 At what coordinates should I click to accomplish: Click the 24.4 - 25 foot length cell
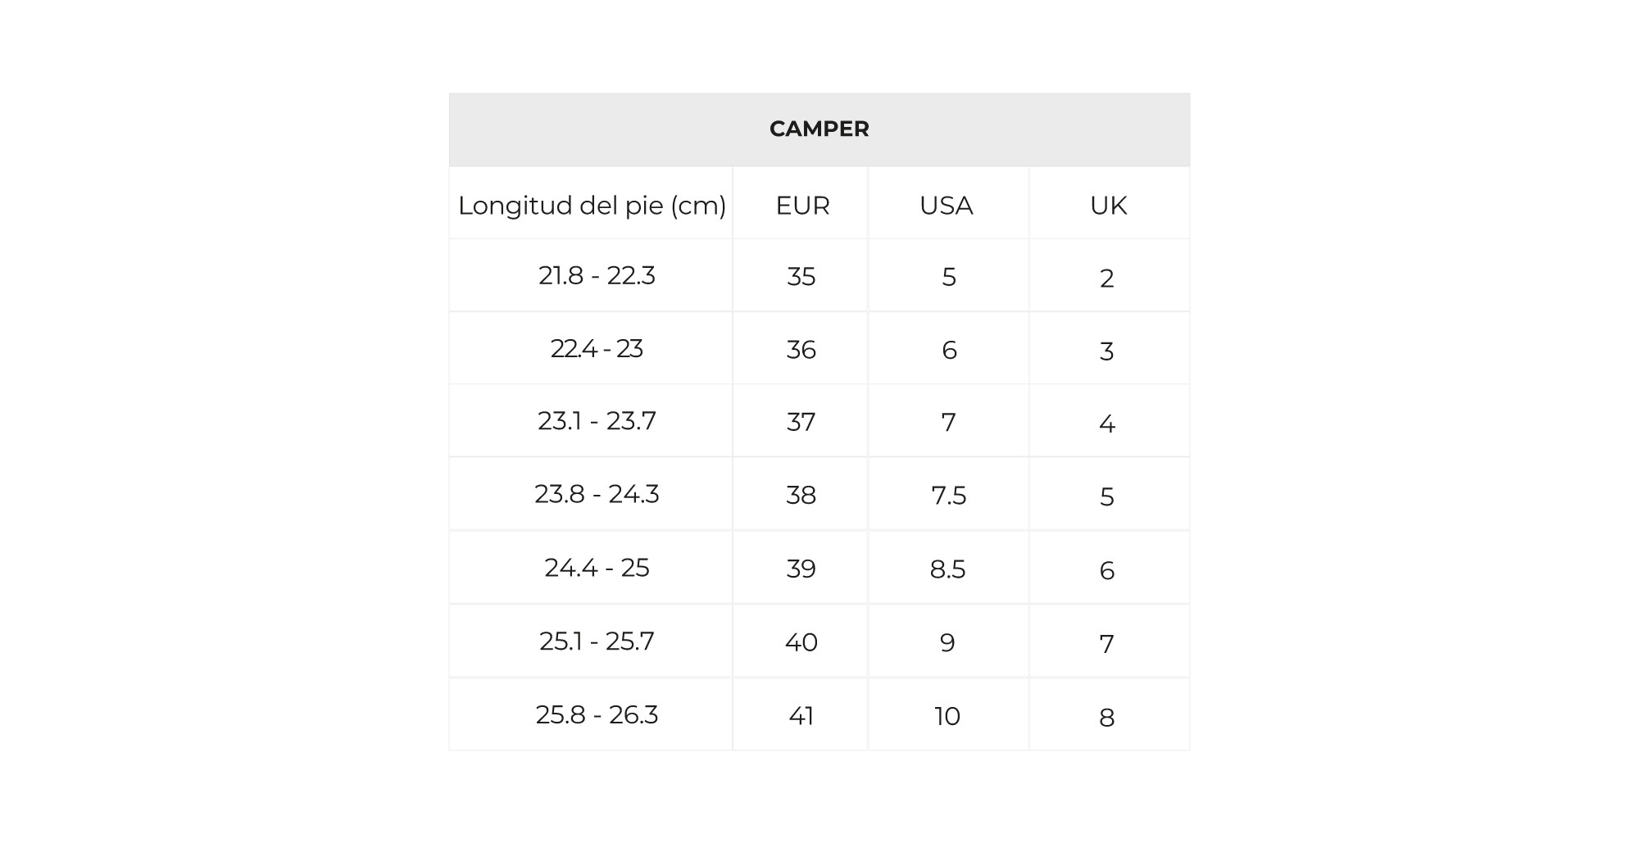coord(591,568)
